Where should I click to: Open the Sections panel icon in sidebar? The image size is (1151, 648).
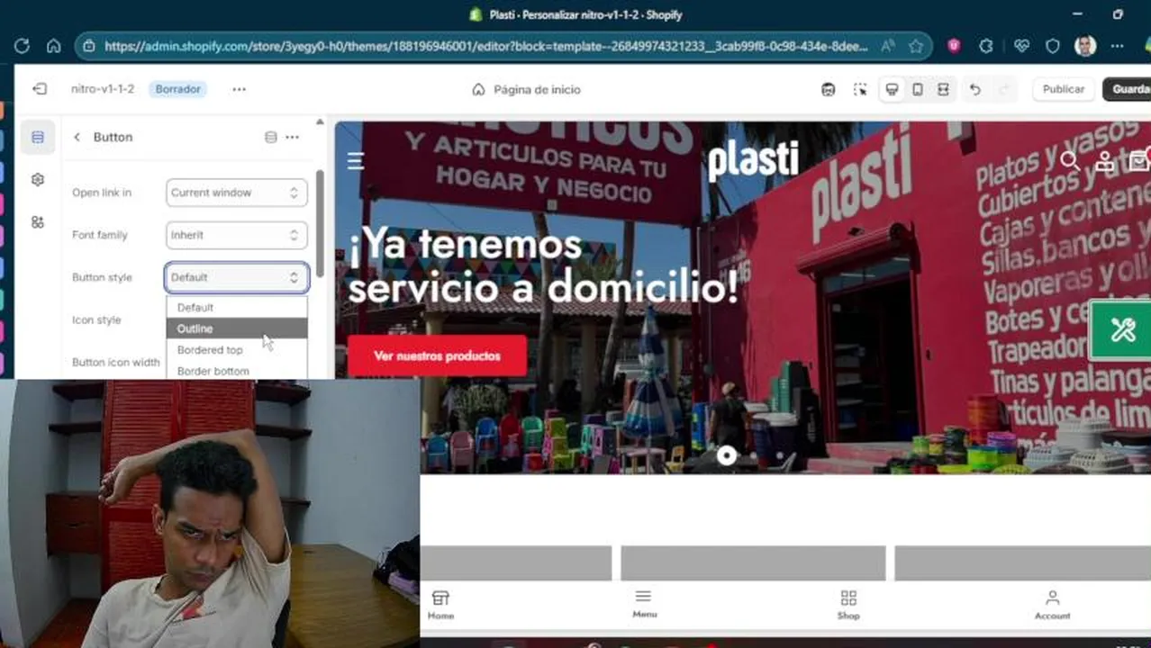point(37,137)
